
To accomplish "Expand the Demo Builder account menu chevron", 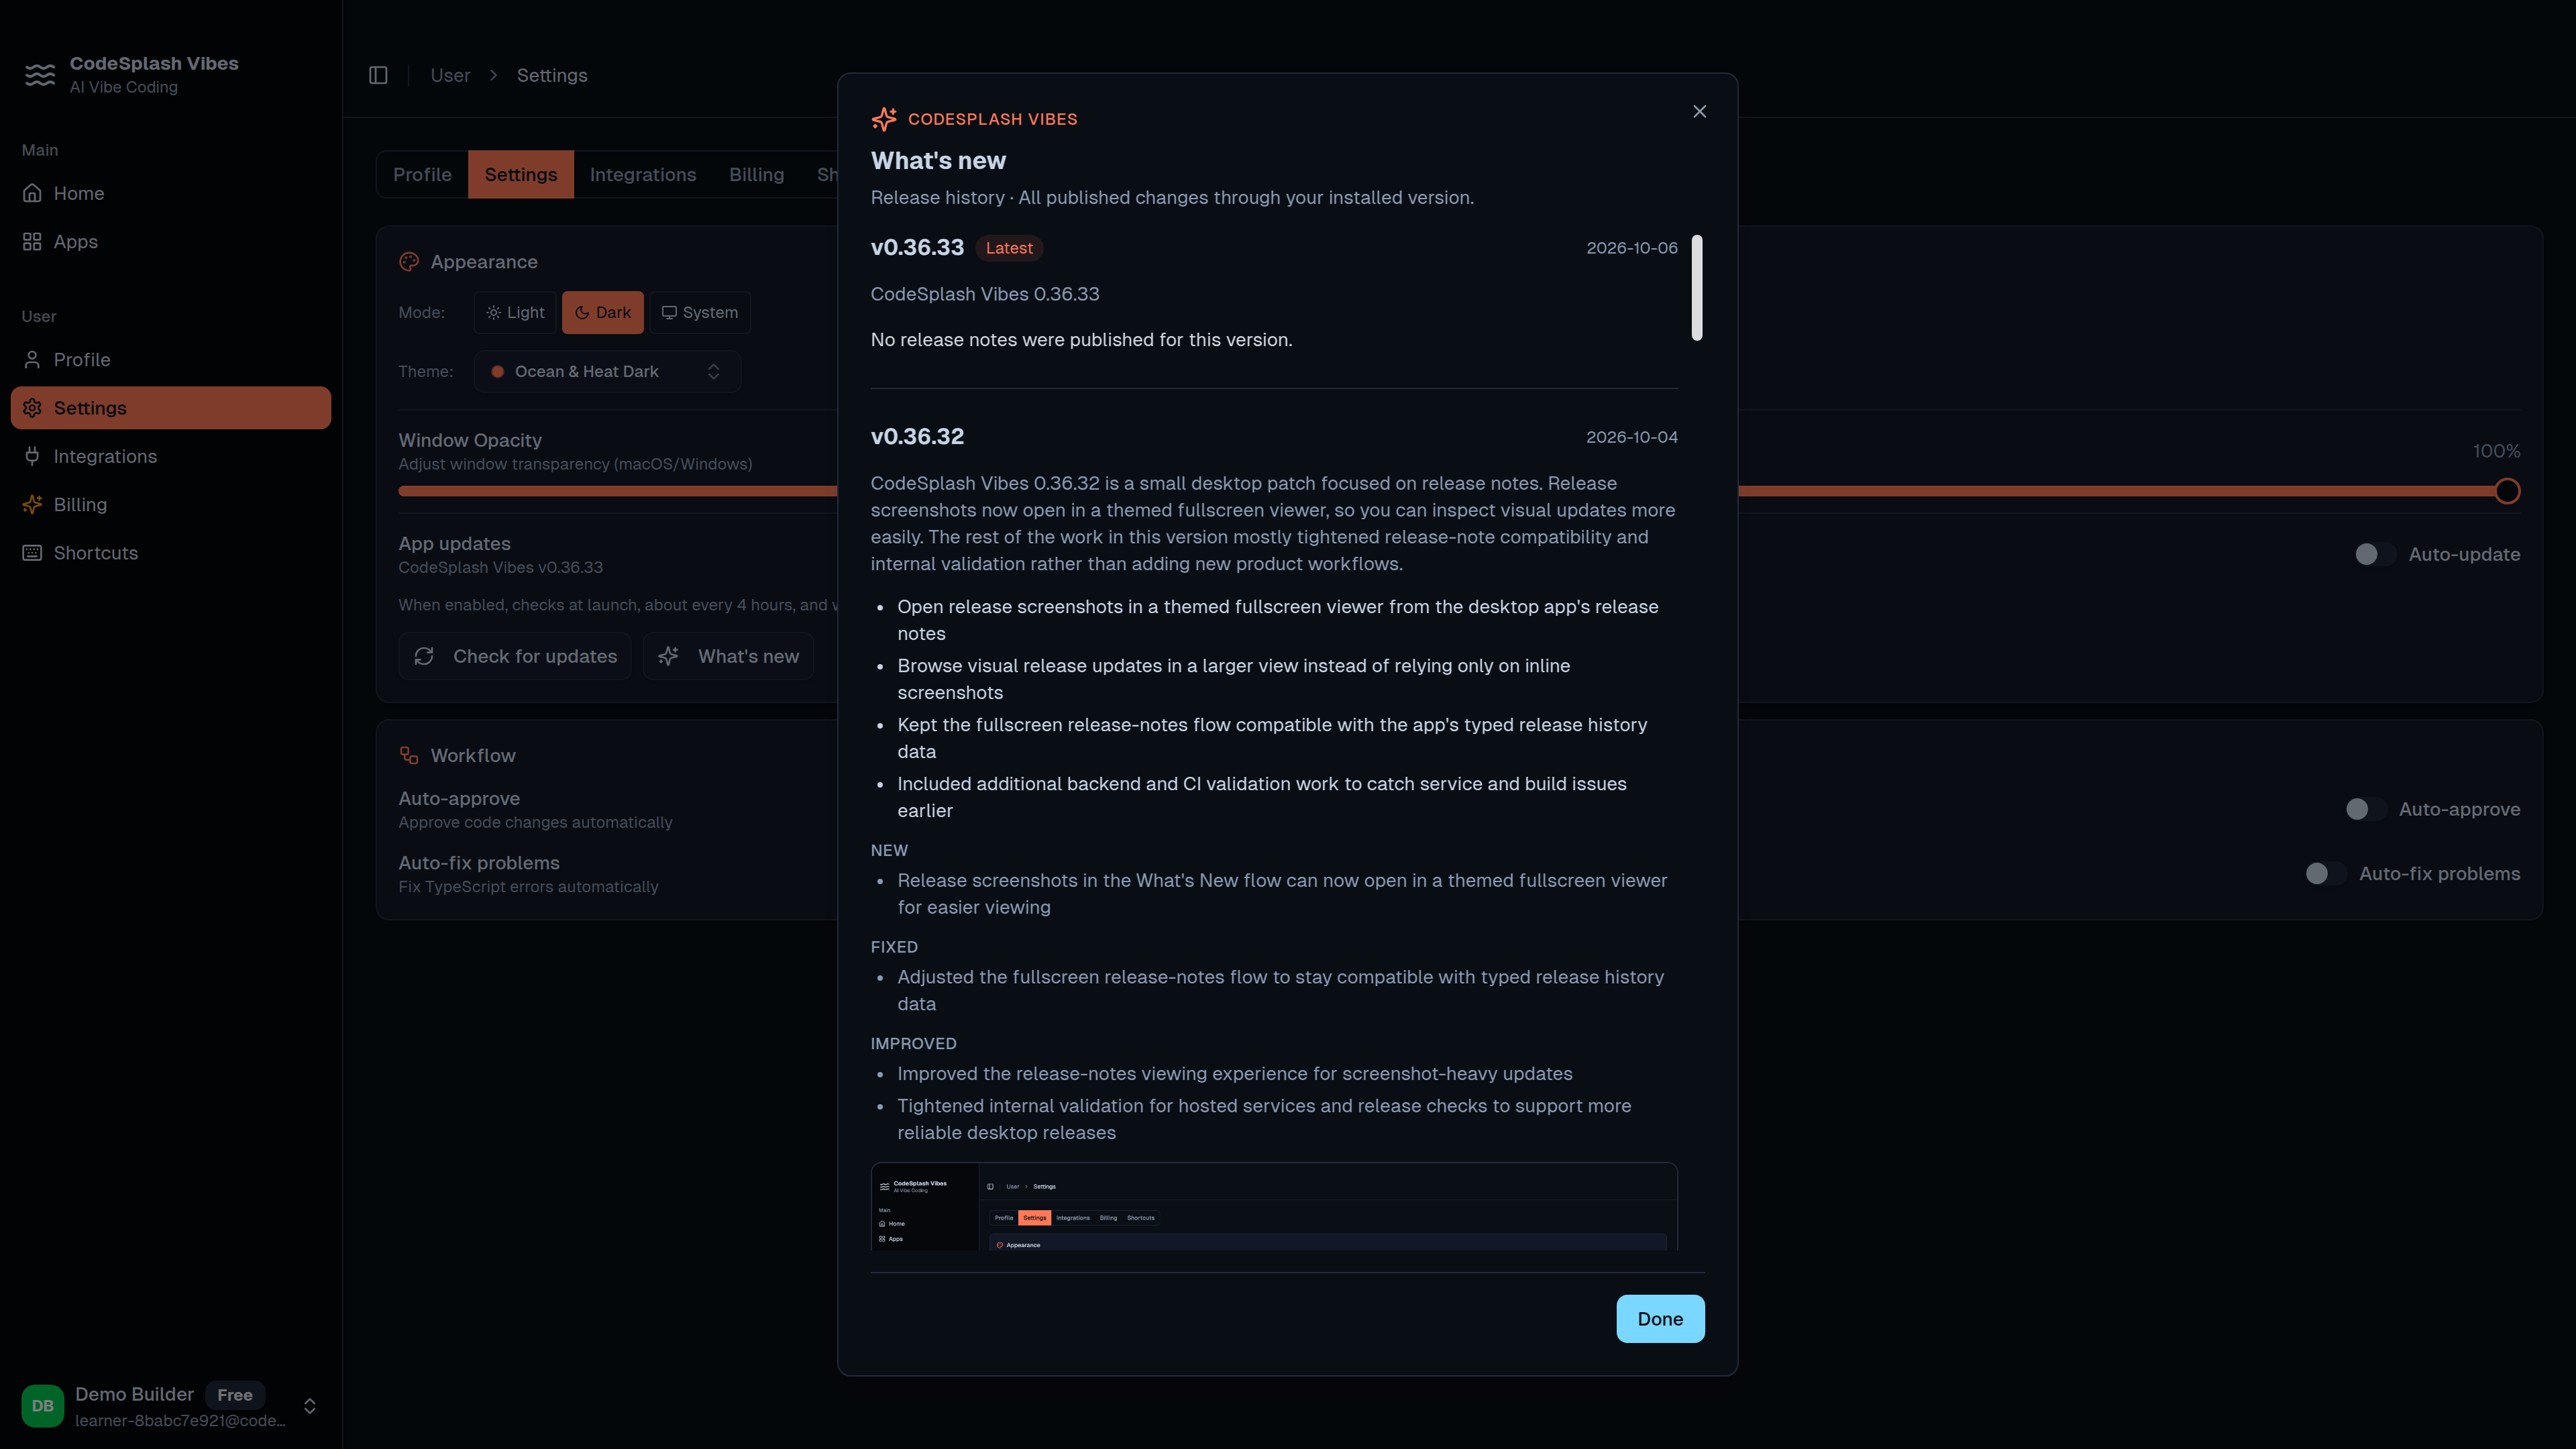I will 310,1405.
